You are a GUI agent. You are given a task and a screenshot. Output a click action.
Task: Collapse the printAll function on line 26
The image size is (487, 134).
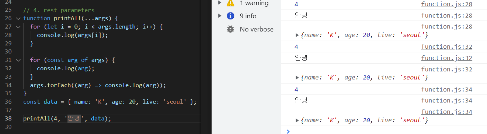point(18,18)
